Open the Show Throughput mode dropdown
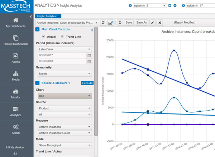This screenshot has height=157, width=215. tap(65, 145)
